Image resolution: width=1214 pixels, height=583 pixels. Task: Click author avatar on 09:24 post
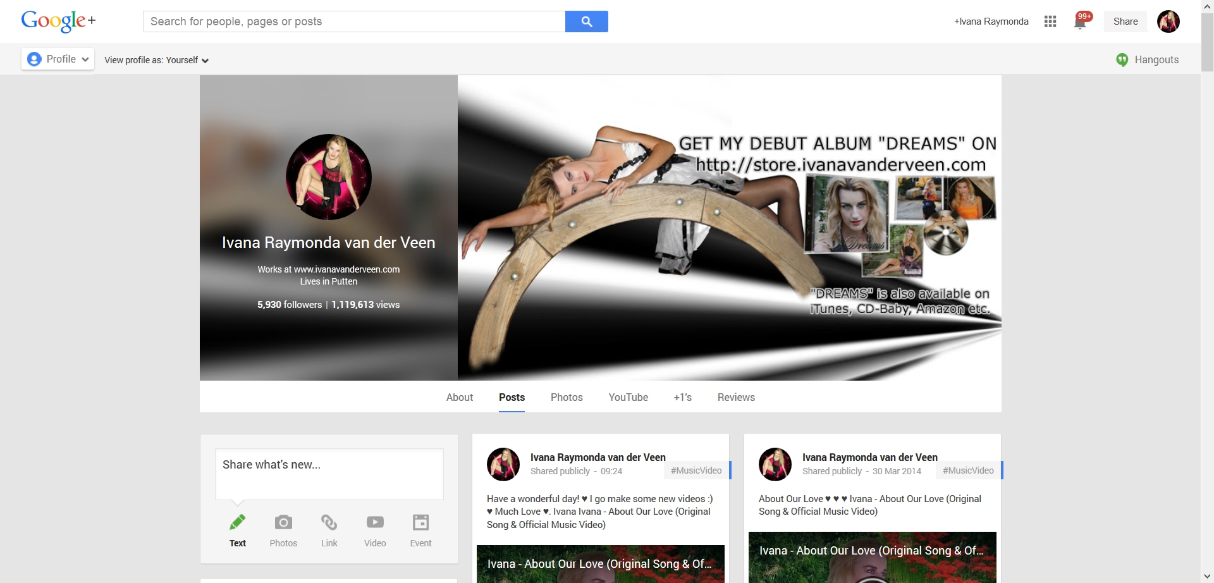tap(503, 464)
